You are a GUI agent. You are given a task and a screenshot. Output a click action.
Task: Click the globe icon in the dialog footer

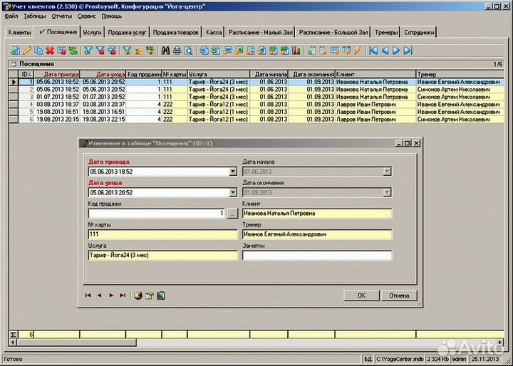pos(138,295)
